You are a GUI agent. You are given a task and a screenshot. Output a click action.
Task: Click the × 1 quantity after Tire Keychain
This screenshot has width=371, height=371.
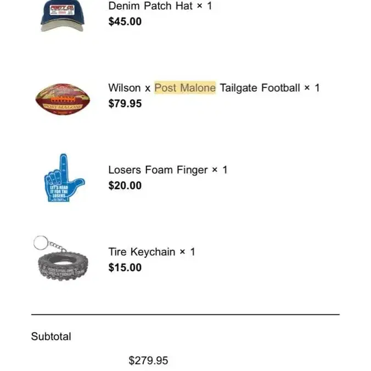coord(187,252)
